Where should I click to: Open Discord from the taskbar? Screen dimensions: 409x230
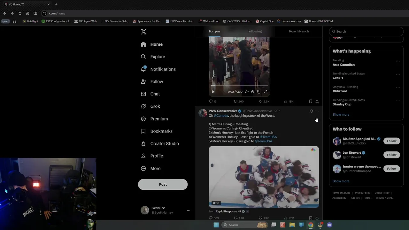tap(329, 225)
